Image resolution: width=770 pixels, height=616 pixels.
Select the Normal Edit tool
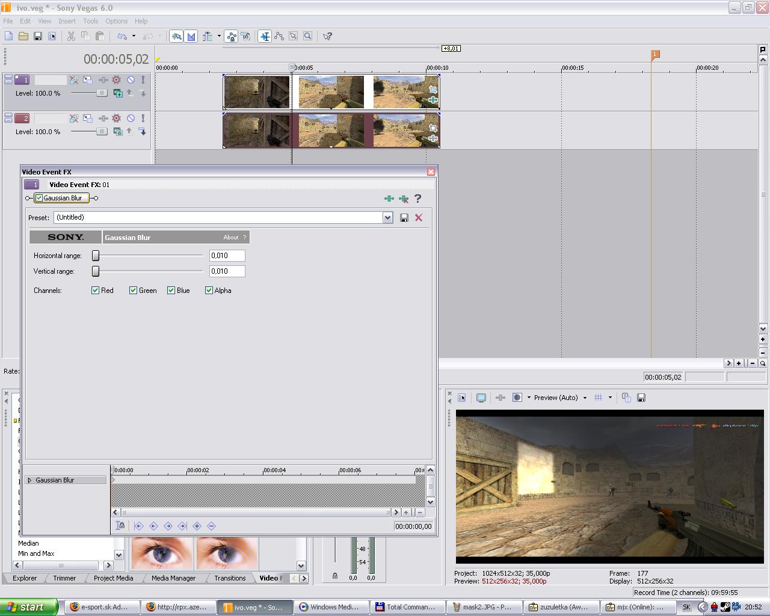[265, 36]
